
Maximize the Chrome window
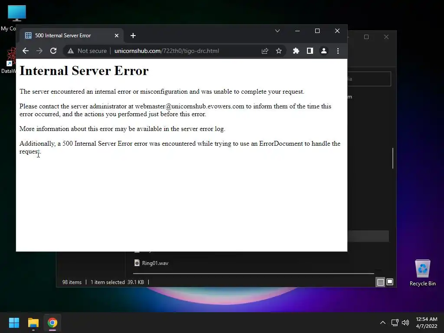coord(317,31)
